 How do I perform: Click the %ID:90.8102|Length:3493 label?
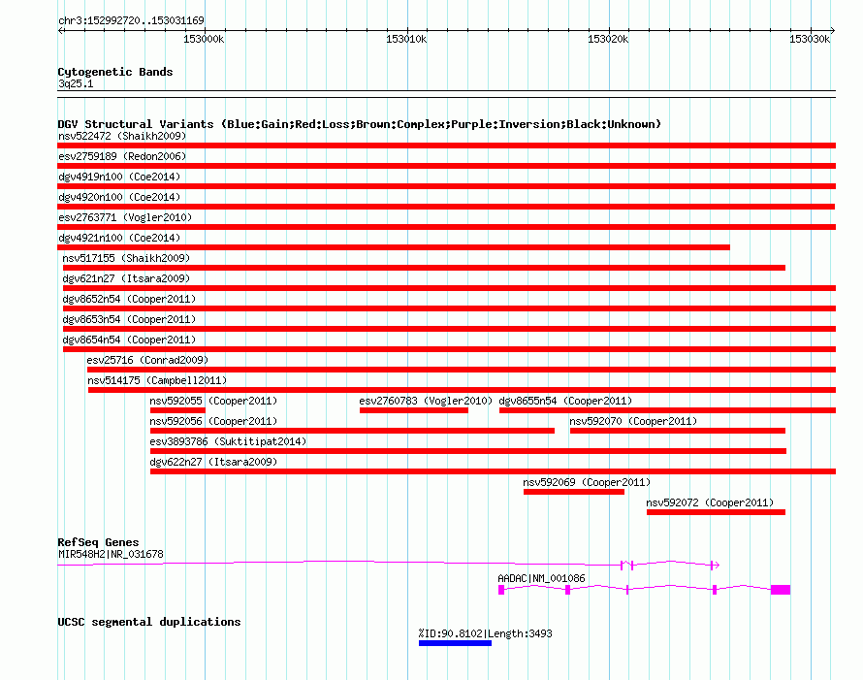486,633
